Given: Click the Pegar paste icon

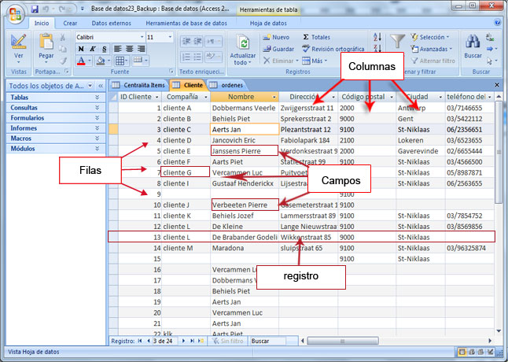Looking at the screenshot, I should click(46, 44).
